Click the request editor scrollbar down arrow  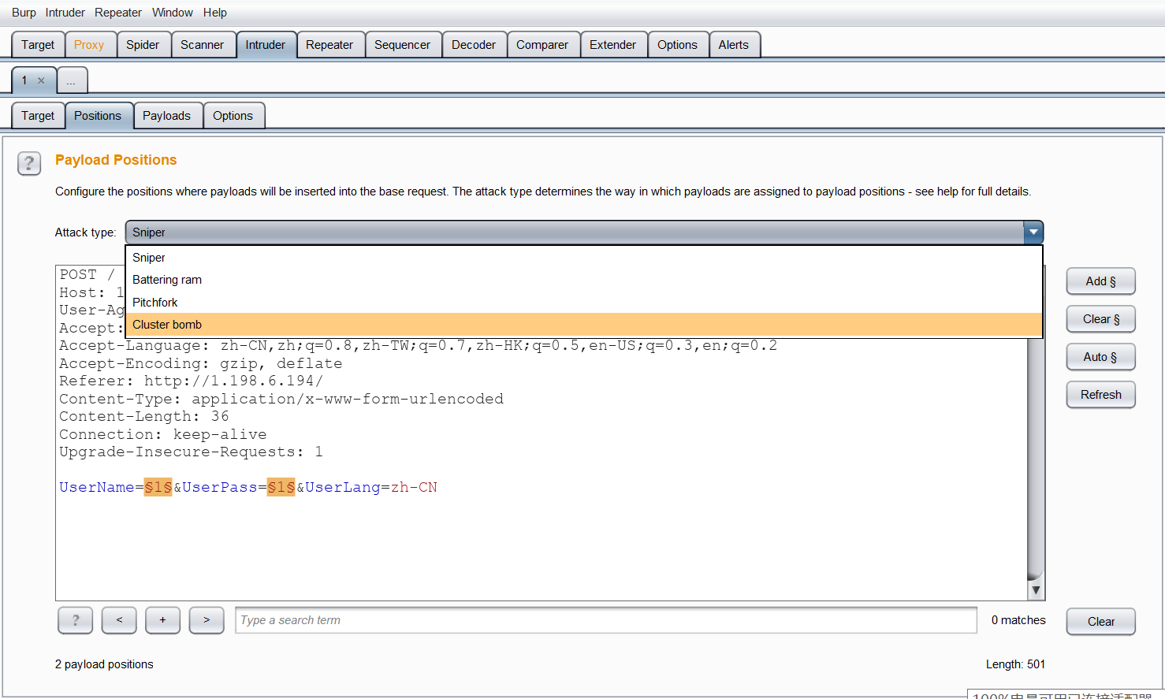pos(1036,590)
